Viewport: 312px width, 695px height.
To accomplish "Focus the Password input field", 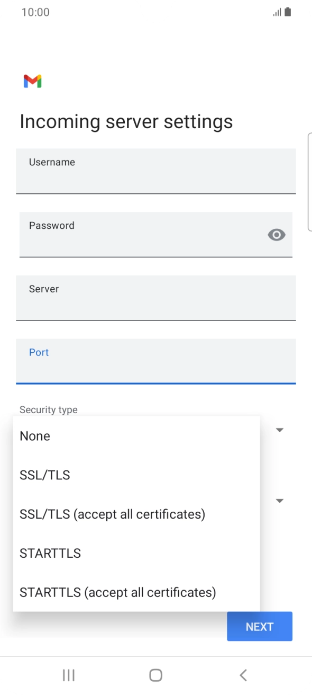I will pyautogui.click(x=156, y=235).
